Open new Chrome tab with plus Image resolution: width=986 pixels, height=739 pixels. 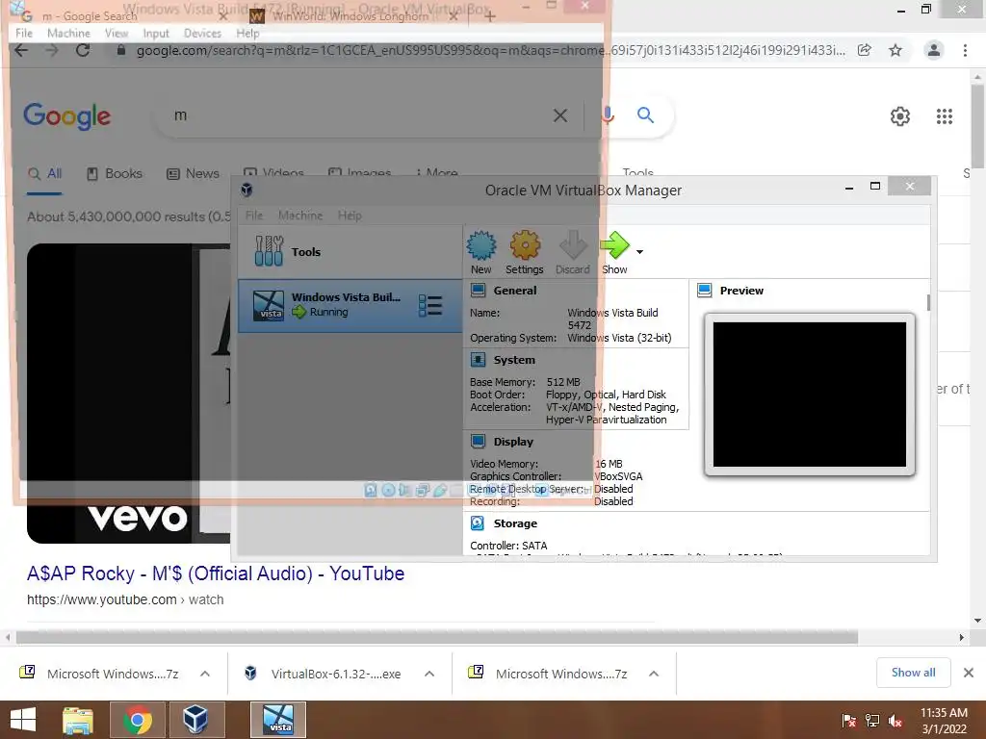pos(490,16)
